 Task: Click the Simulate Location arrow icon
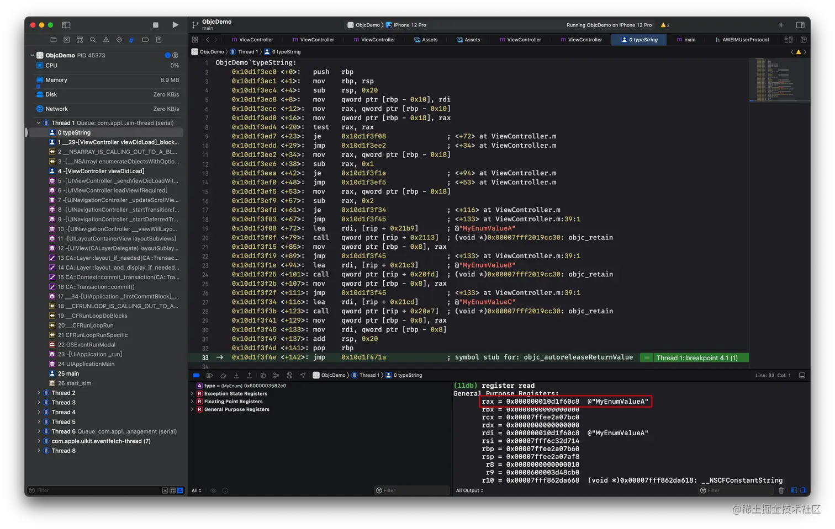tap(303, 375)
